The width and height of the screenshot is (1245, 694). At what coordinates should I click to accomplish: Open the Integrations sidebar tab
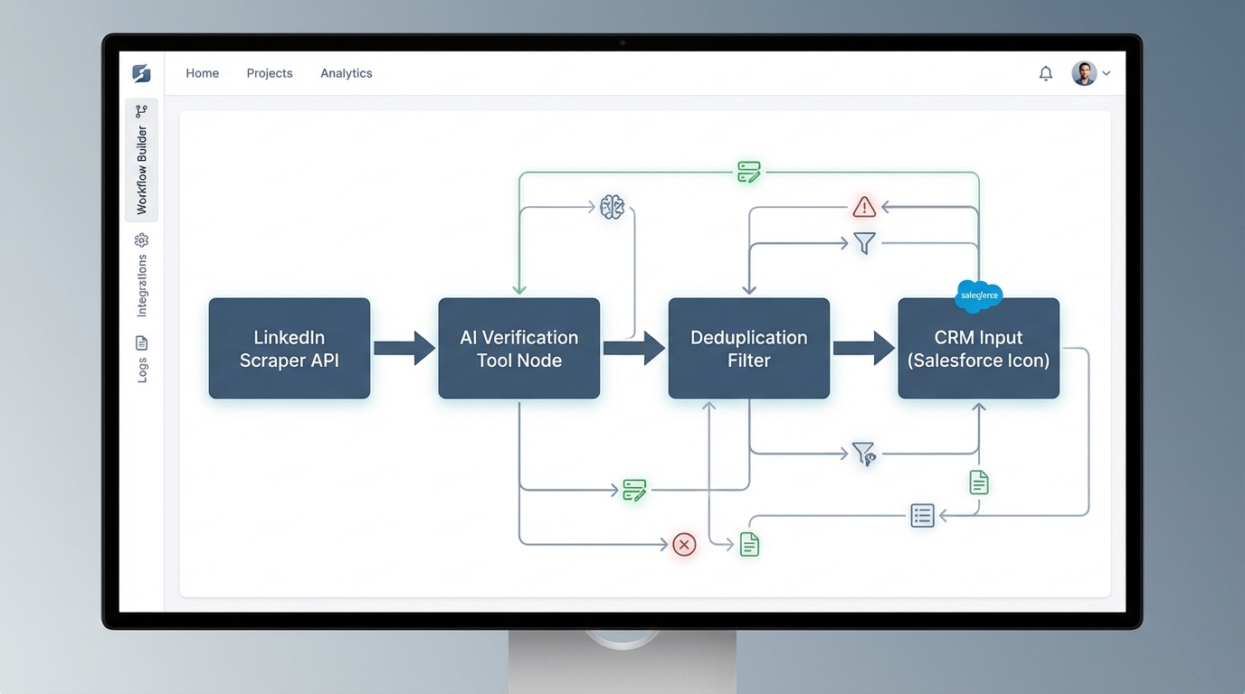tap(141, 276)
